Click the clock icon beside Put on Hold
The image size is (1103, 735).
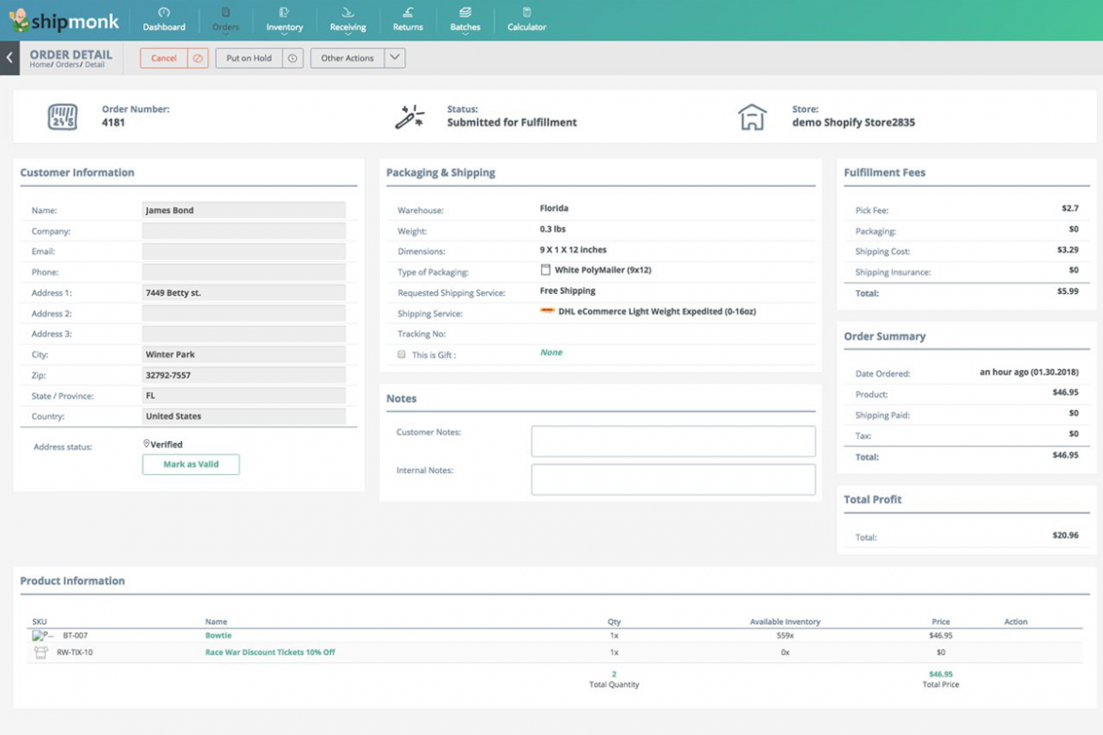pyautogui.click(x=293, y=57)
